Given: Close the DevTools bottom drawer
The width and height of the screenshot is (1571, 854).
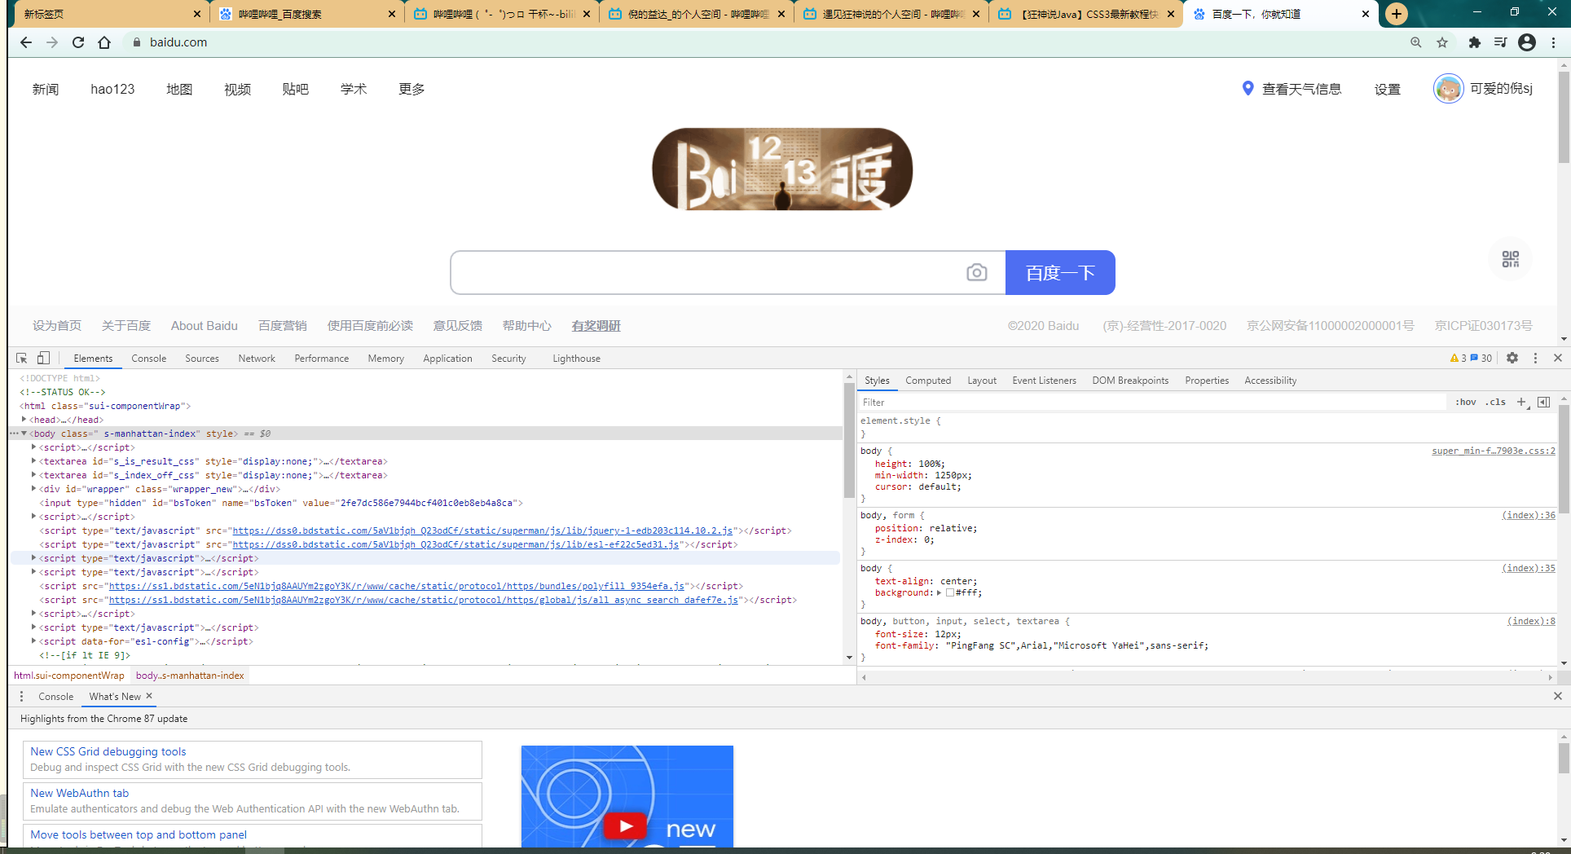Looking at the screenshot, I should [x=1557, y=696].
